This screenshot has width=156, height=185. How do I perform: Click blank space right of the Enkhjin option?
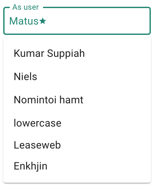click(98, 166)
